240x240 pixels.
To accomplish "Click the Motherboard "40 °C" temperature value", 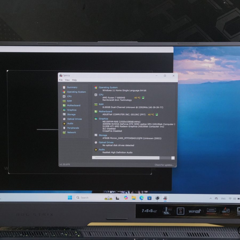I will (151, 114).
